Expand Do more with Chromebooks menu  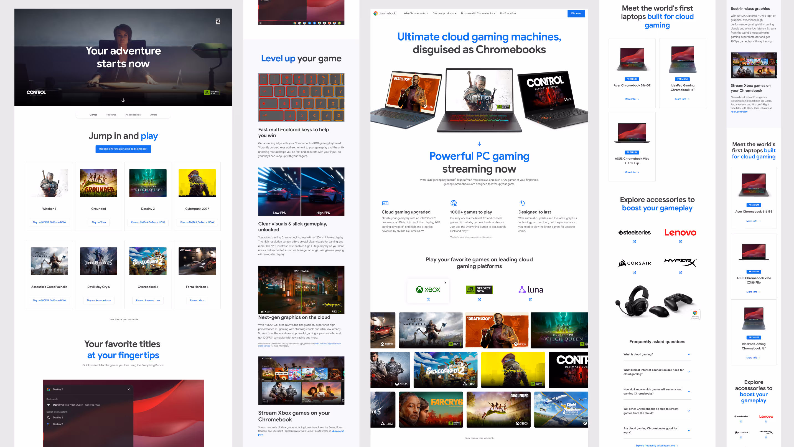(478, 13)
